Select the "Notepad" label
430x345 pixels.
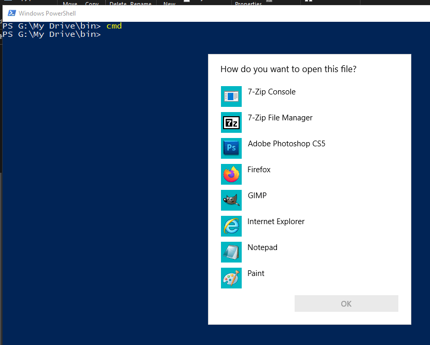tap(262, 247)
